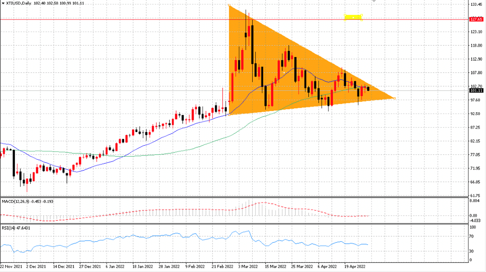Click the black 101.11 current price tag
486x272 pixels.
click(476, 91)
